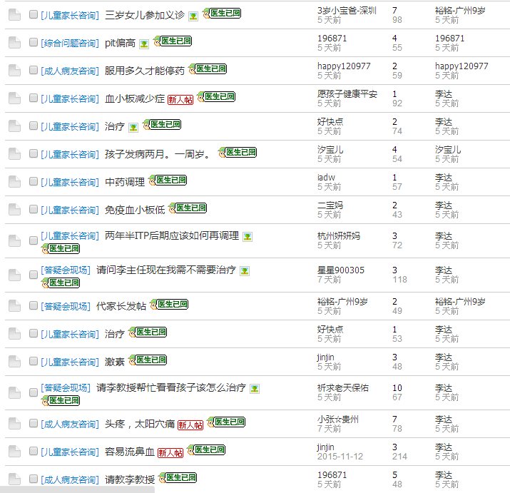510x493 pixels.
Task: Click the 2015-11-12 date under jinjin
Action: [340, 457]
